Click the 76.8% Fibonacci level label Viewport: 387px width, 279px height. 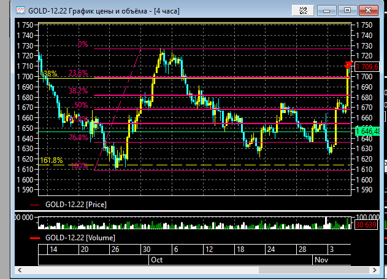click(x=79, y=137)
